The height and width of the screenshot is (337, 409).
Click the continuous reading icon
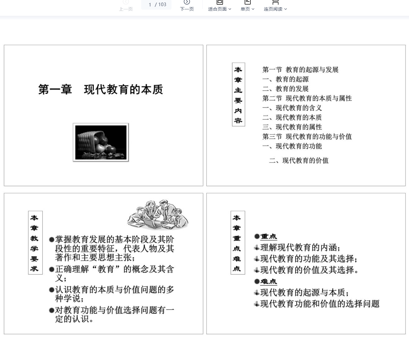[275, 2]
